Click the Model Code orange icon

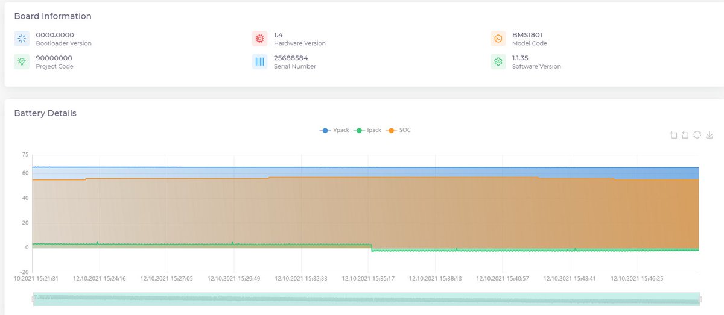498,39
